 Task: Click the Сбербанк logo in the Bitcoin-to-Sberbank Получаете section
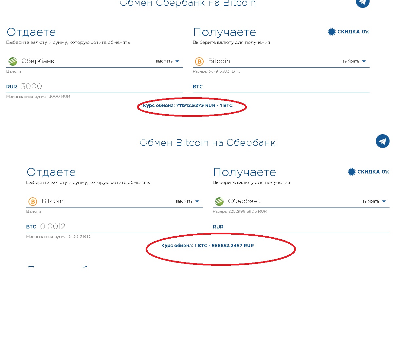click(219, 201)
